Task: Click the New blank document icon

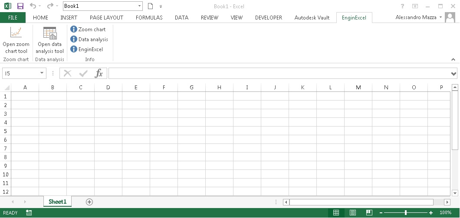Action: point(150,6)
